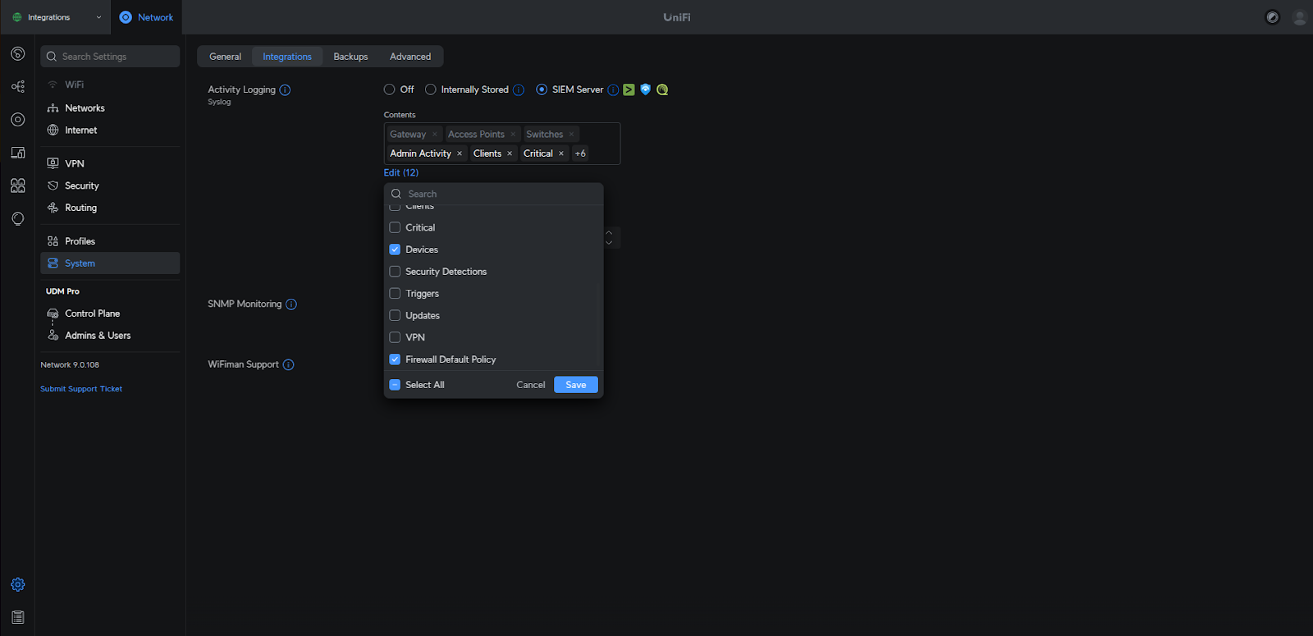This screenshot has height=636, width=1313.
Task: Click the Settings gear icon
Action: (17, 584)
